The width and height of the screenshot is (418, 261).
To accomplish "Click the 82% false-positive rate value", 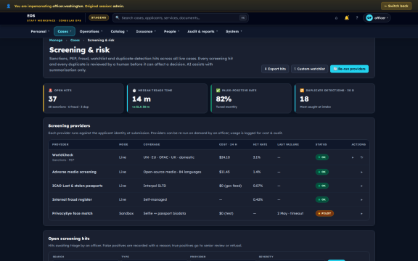I will [x=224, y=99].
